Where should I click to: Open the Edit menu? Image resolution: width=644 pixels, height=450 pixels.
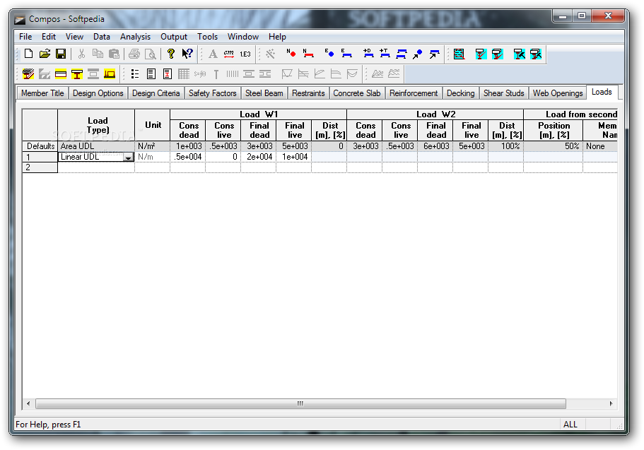[49, 37]
